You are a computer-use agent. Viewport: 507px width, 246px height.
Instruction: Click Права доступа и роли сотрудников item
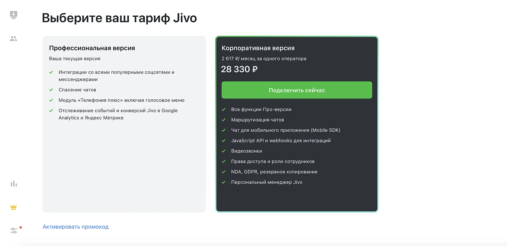[x=273, y=162]
